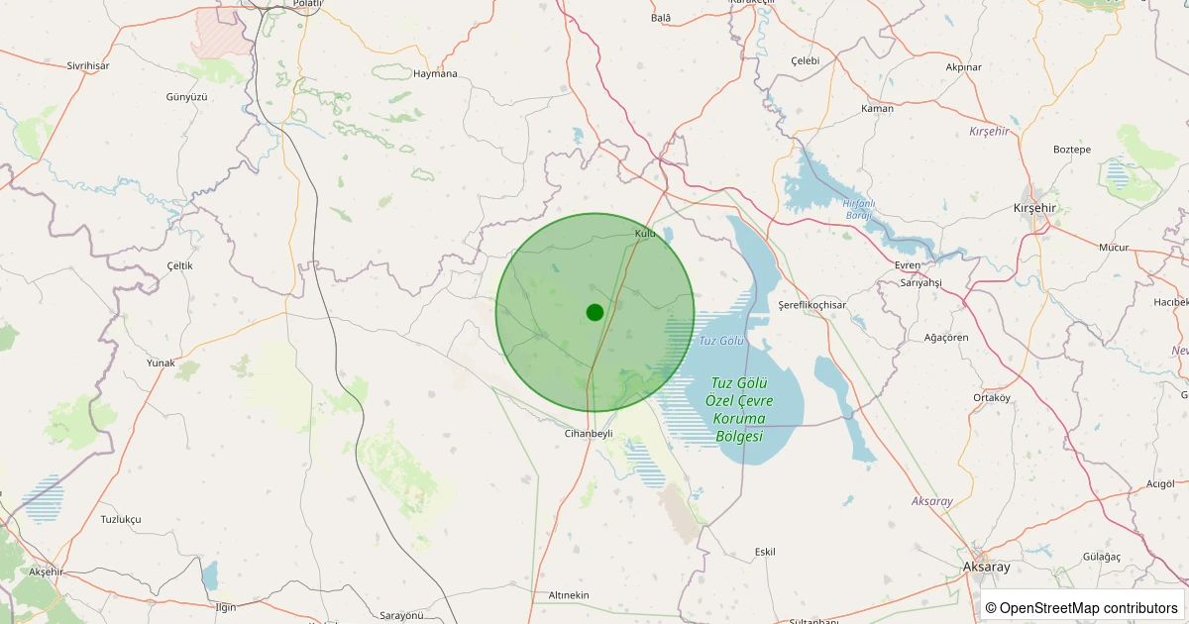The image size is (1189, 624).
Task: Click the Hirfanlı Barajı reservoir label
Action: (859, 209)
